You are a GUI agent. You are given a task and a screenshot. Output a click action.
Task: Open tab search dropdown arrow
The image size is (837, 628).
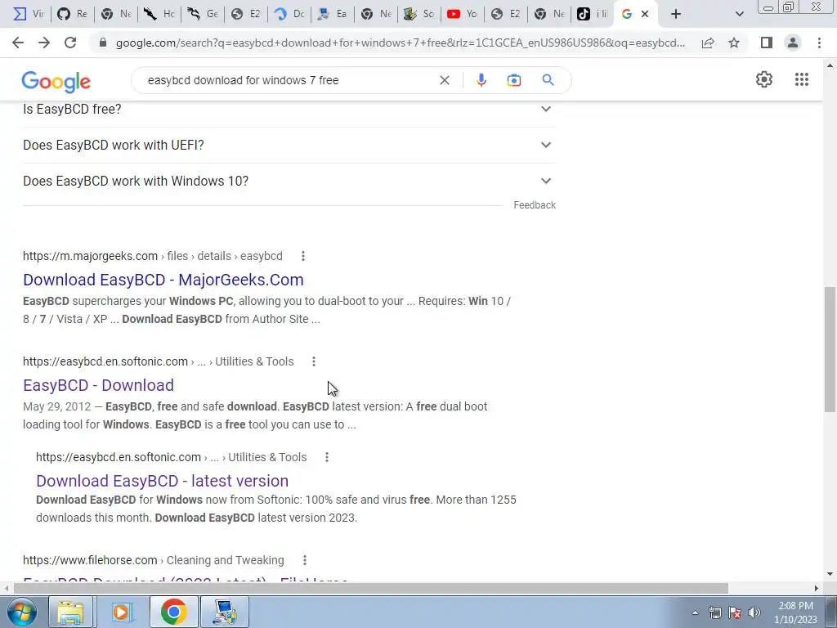pos(739,15)
